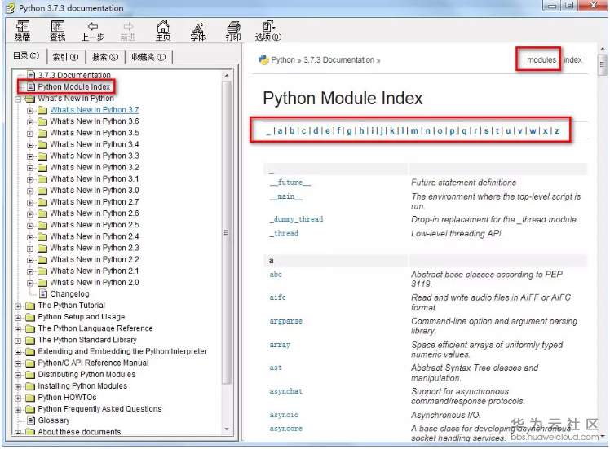The width and height of the screenshot is (610, 449).
Task: Jump to letter s in alphabet index
Action: (486, 130)
